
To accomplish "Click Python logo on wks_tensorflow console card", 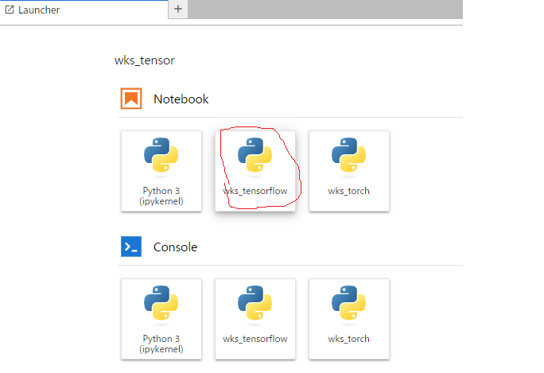I will (x=255, y=302).
